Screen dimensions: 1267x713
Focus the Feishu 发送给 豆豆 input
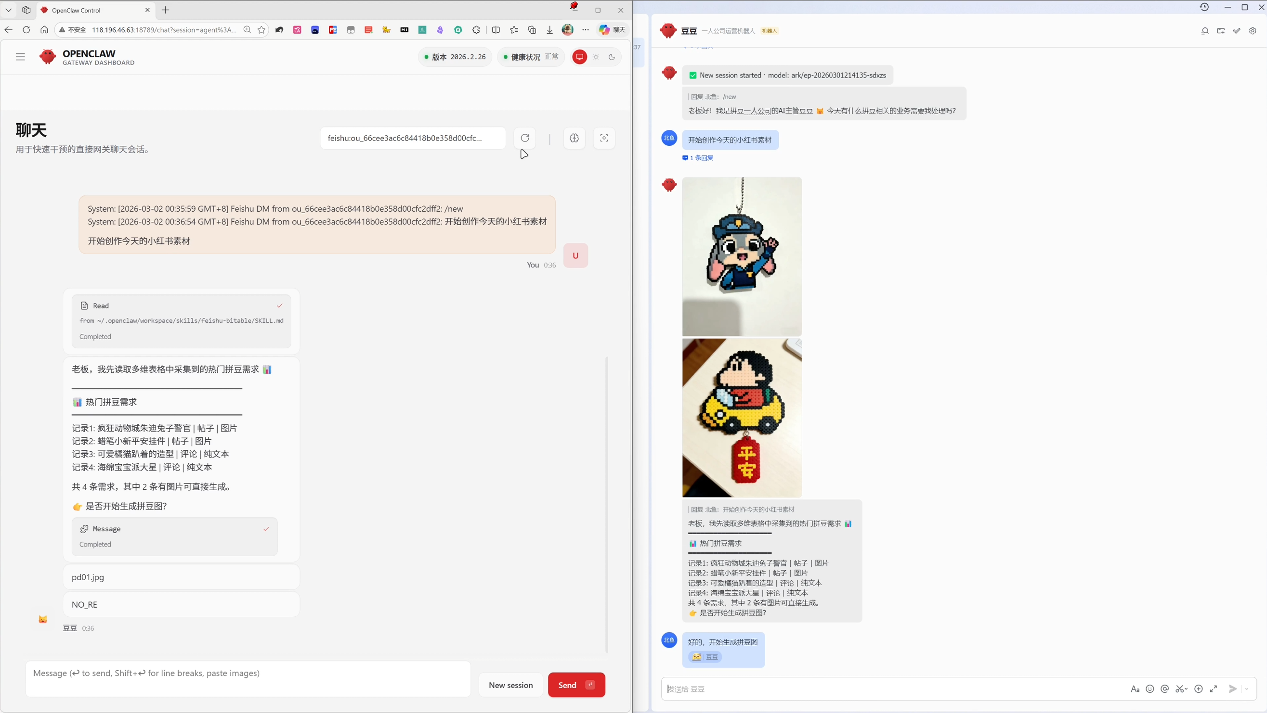[895, 689]
